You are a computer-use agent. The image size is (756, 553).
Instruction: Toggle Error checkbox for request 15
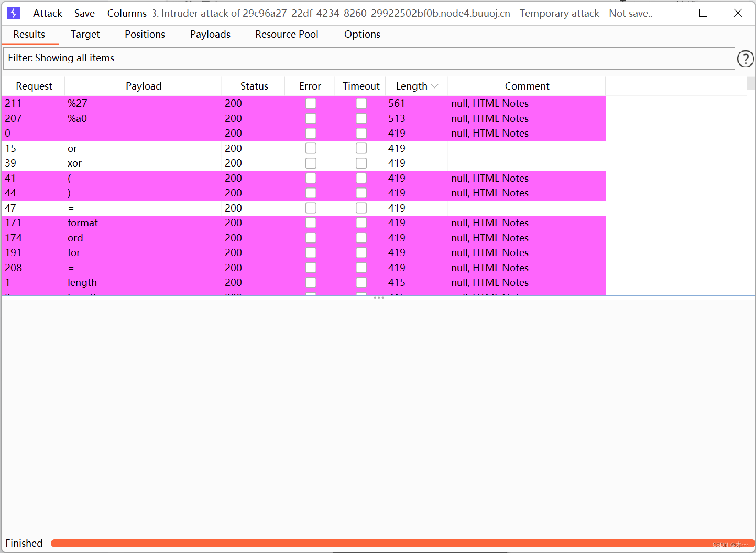pyautogui.click(x=311, y=148)
